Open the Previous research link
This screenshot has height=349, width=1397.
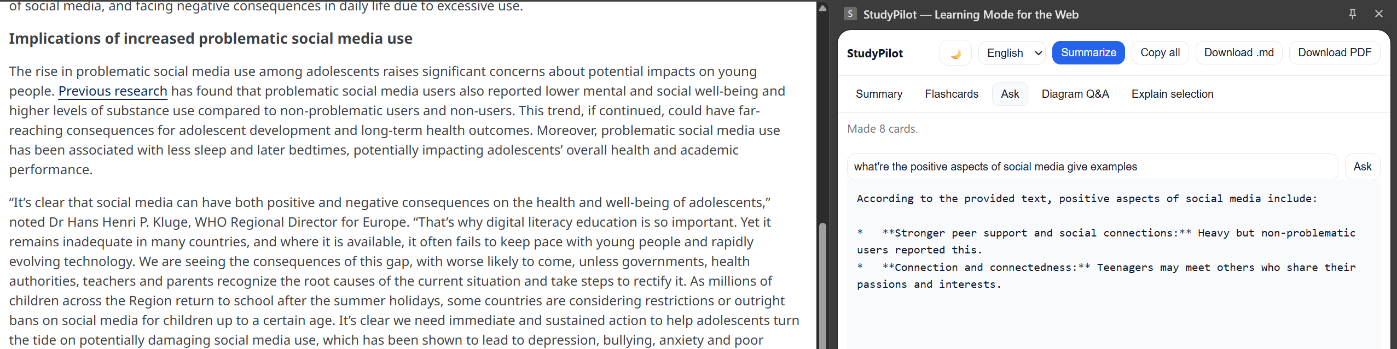[x=113, y=91]
